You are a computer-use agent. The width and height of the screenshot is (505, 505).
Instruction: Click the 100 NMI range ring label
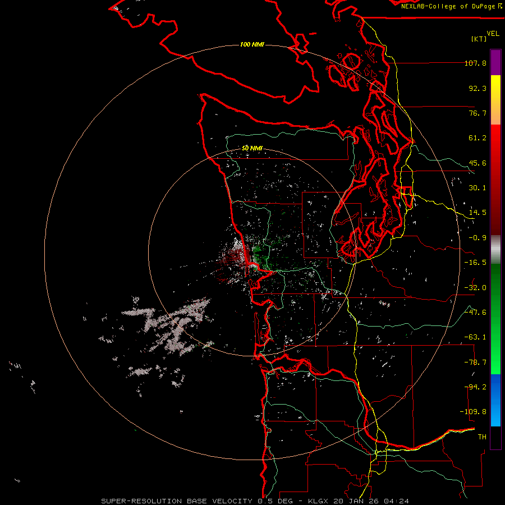252,44
